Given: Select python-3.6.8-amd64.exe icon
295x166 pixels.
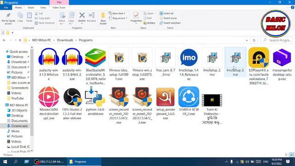Looking at the screenshot, I should tap(95, 97).
